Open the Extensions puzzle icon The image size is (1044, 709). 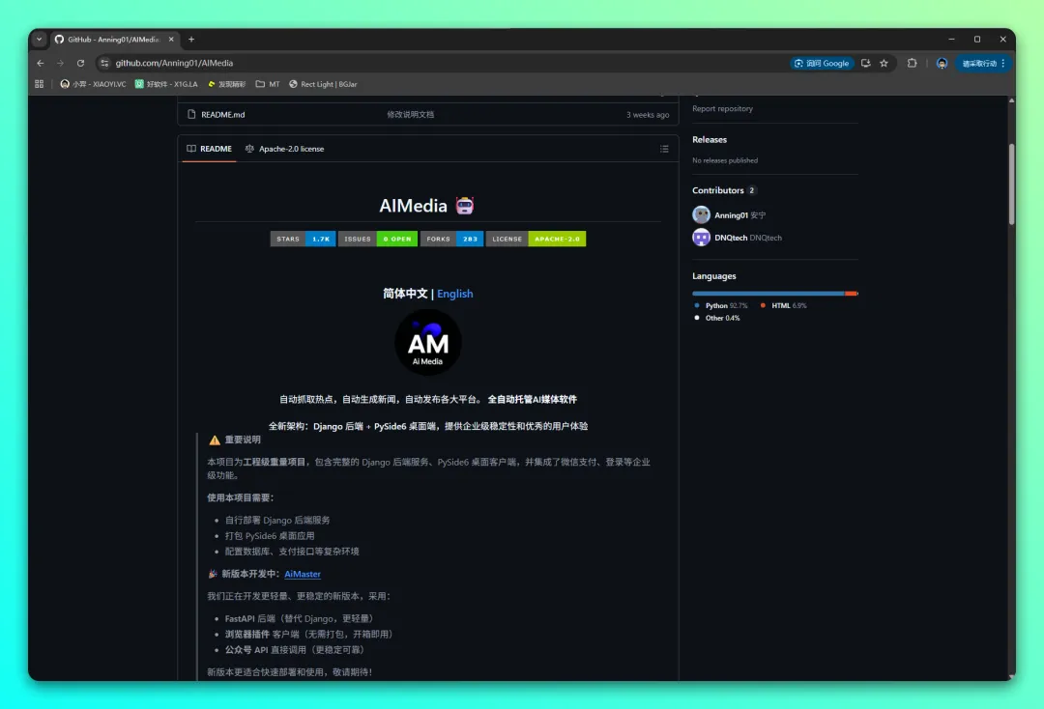[x=913, y=63]
